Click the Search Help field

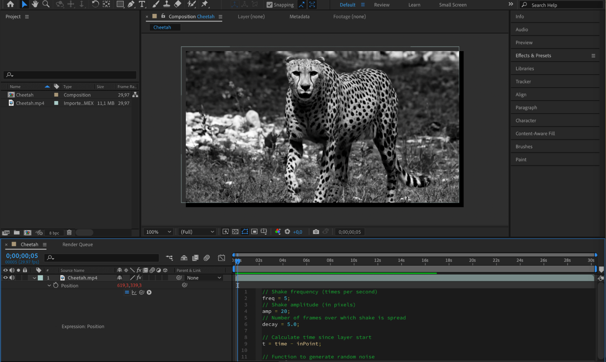(564, 5)
